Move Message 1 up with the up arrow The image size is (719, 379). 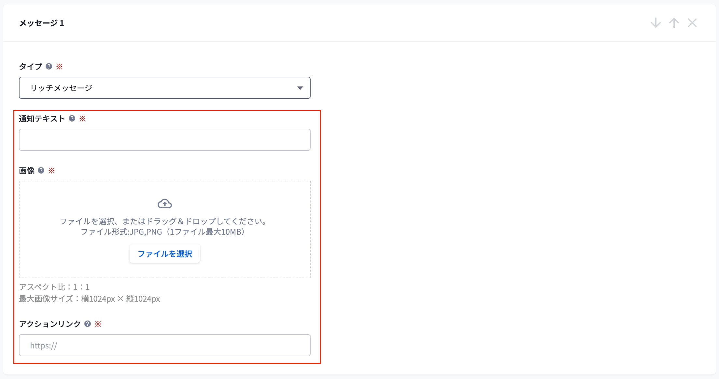coord(674,23)
